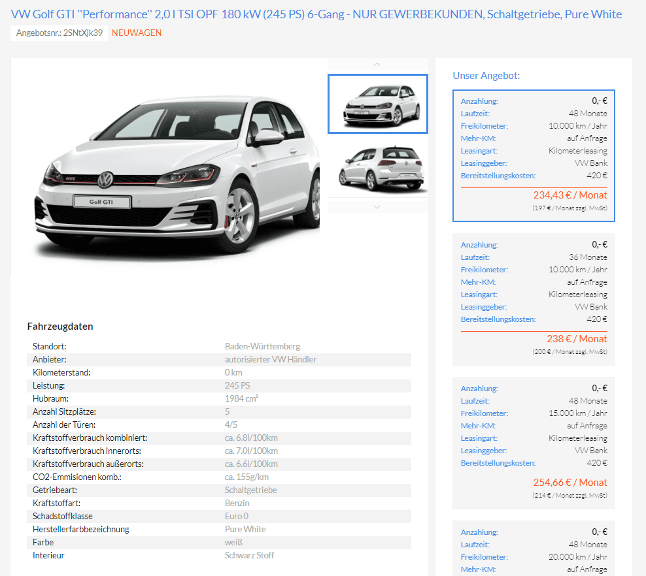Viewport: 646px width, 576px height.
Task: Click the Euro 0 emission class value
Action: 237,517
